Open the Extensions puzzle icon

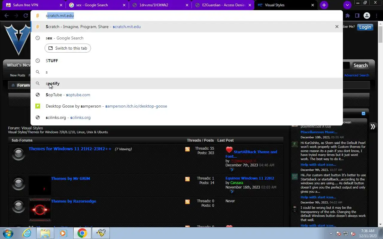[x=347, y=16]
